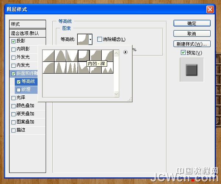Select the Cove-Shallow contour preset
This screenshot has height=184, width=221.
(x=95, y=56)
